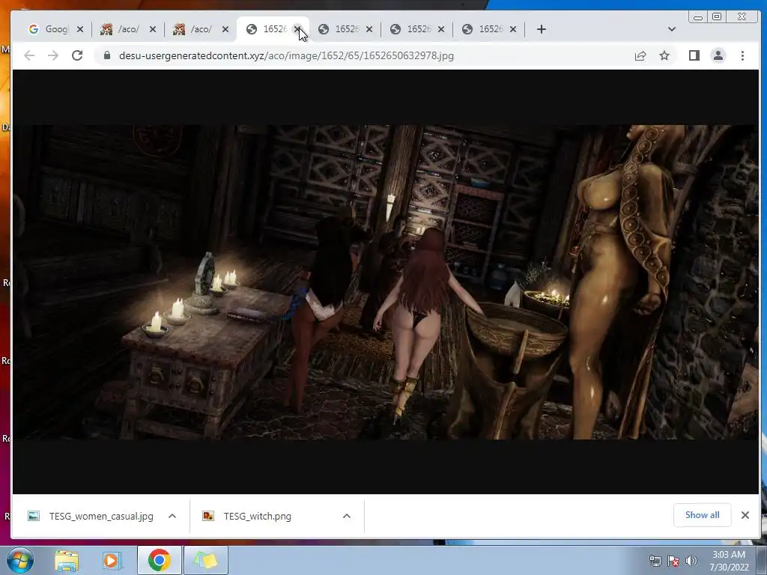Image resolution: width=767 pixels, height=575 pixels.
Task: Expand options for TESG_witch.png download
Action: tap(347, 517)
